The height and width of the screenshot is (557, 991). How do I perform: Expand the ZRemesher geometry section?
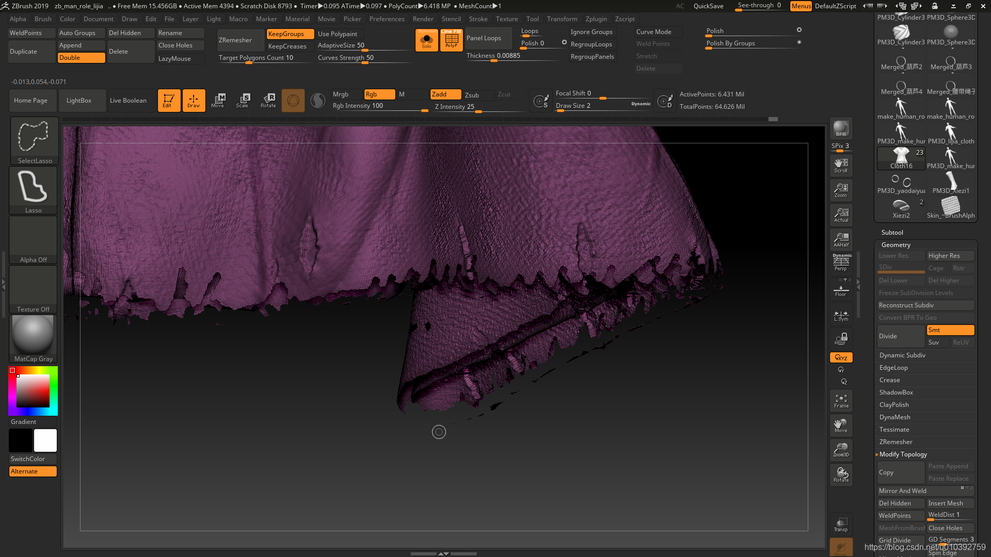(x=896, y=442)
